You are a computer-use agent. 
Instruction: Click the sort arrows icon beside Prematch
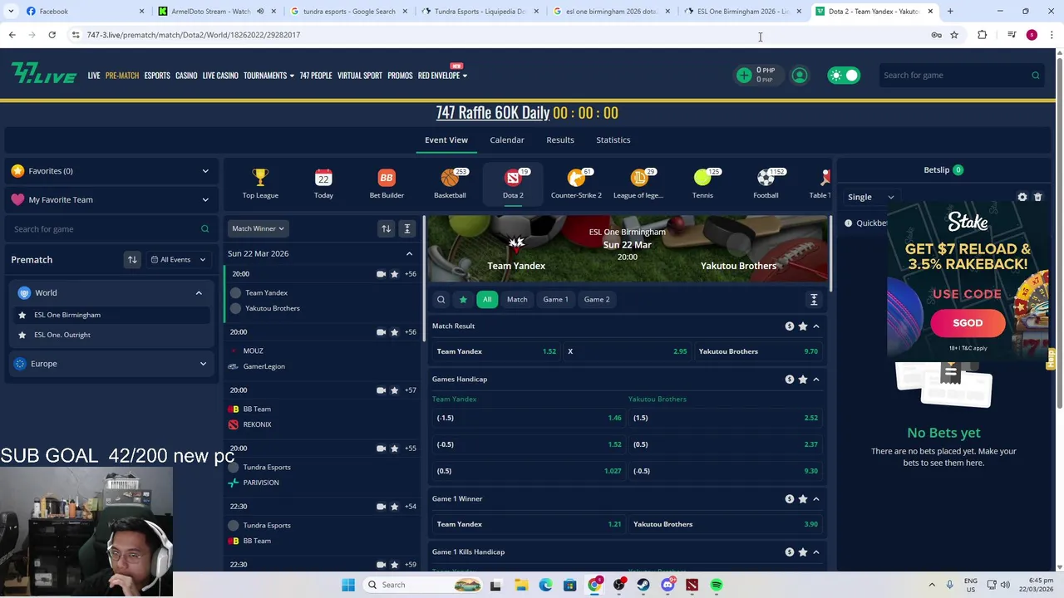coord(132,259)
